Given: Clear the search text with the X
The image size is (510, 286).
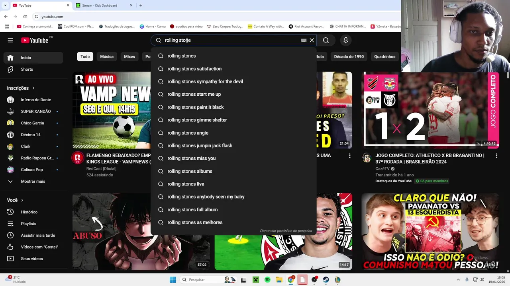Looking at the screenshot, I should click(312, 40).
